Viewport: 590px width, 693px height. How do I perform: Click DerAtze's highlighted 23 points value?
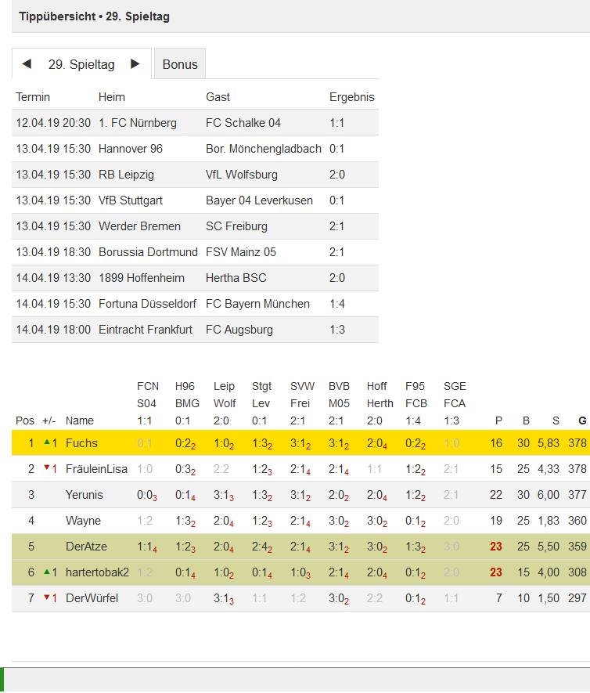[496, 547]
